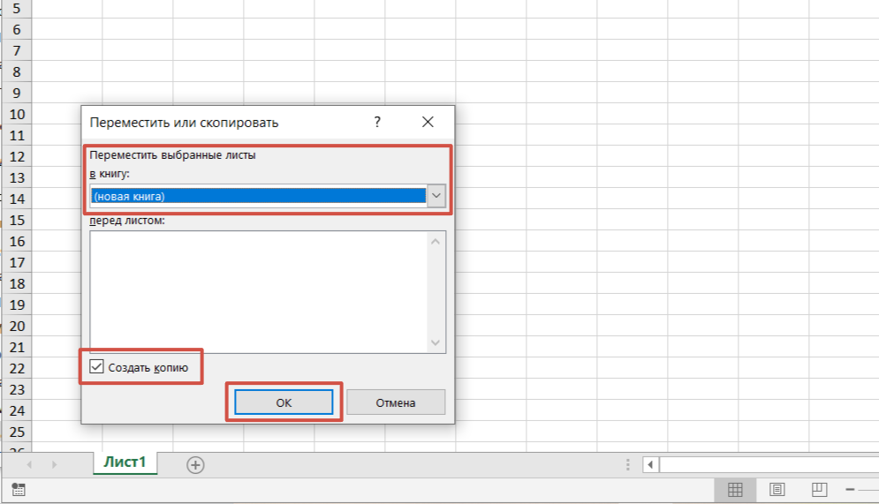Go to next sheet tab arrow
This screenshot has width=879, height=504.
55,465
